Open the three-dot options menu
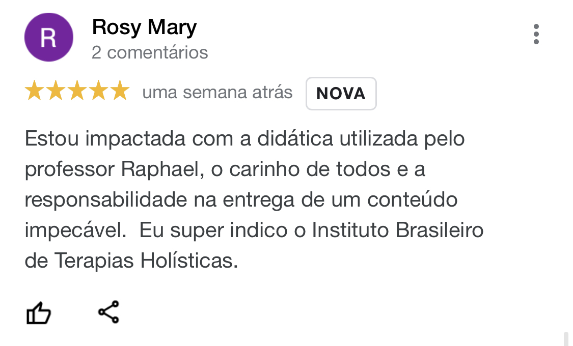This screenshot has width=573, height=346. click(536, 34)
